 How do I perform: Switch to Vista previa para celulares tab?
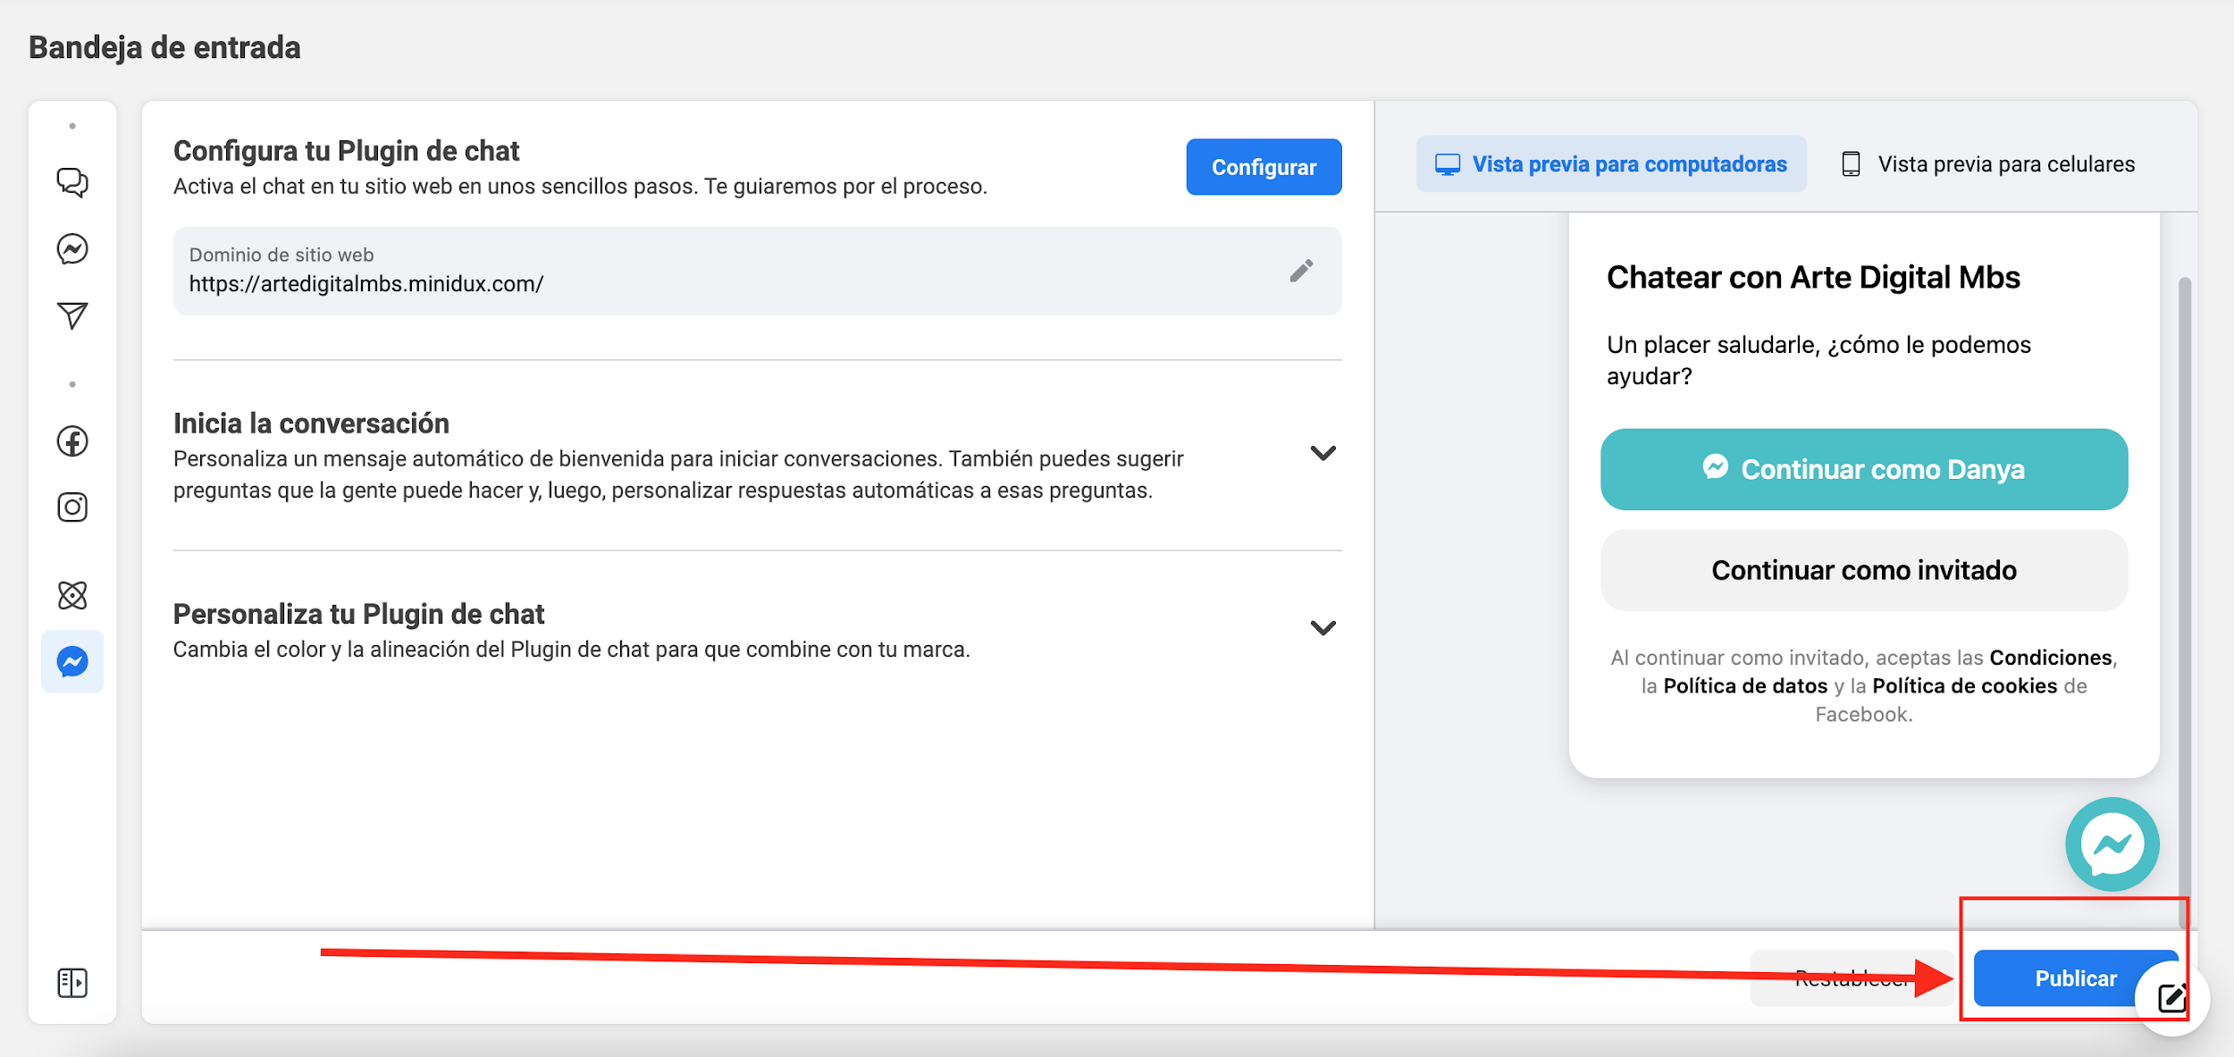(1988, 164)
